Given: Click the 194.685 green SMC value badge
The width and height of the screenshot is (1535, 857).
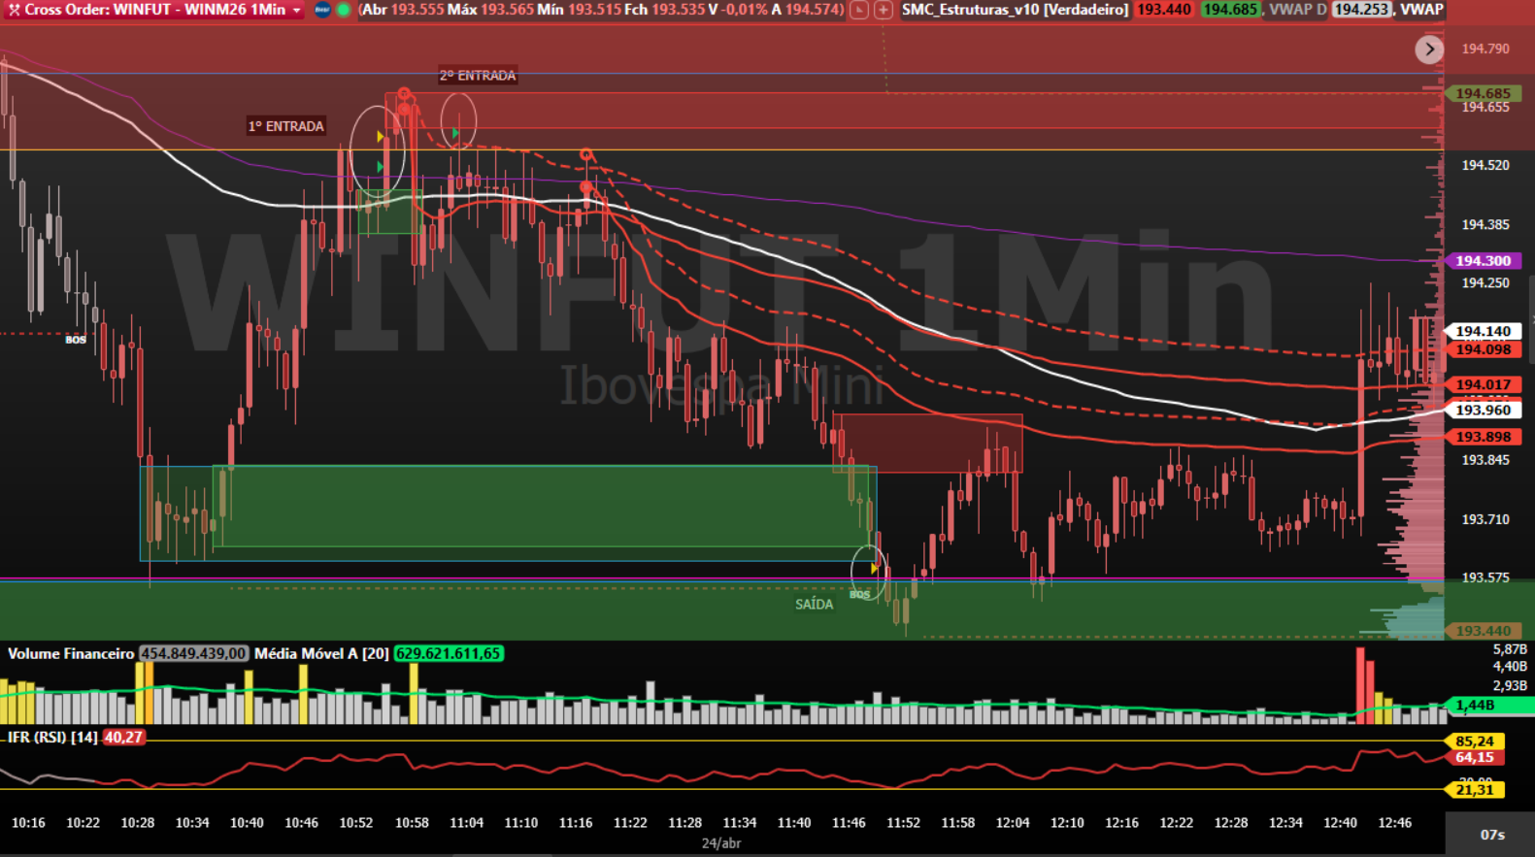Looking at the screenshot, I should click(x=1229, y=10).
